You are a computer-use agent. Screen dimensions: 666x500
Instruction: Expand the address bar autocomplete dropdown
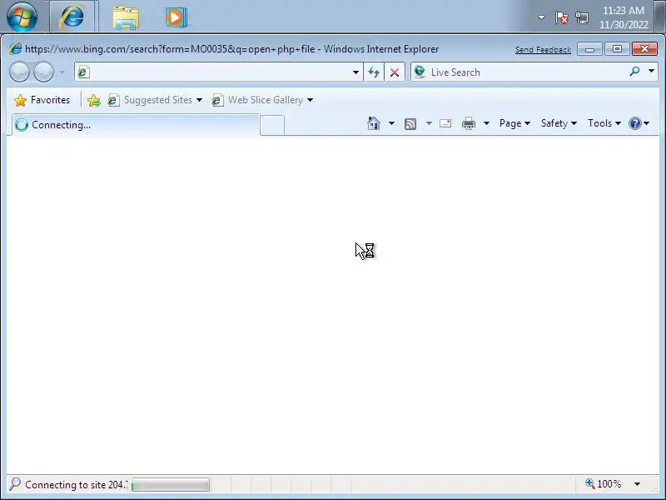(356, 72)
